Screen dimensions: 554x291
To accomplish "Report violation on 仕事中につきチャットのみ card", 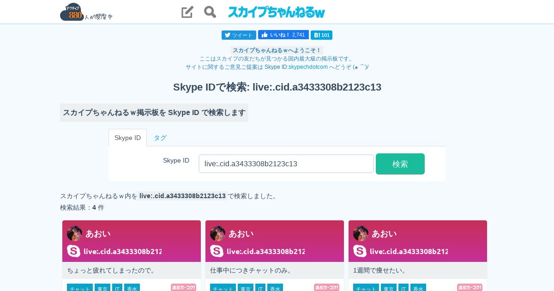I will pos(326,287).
